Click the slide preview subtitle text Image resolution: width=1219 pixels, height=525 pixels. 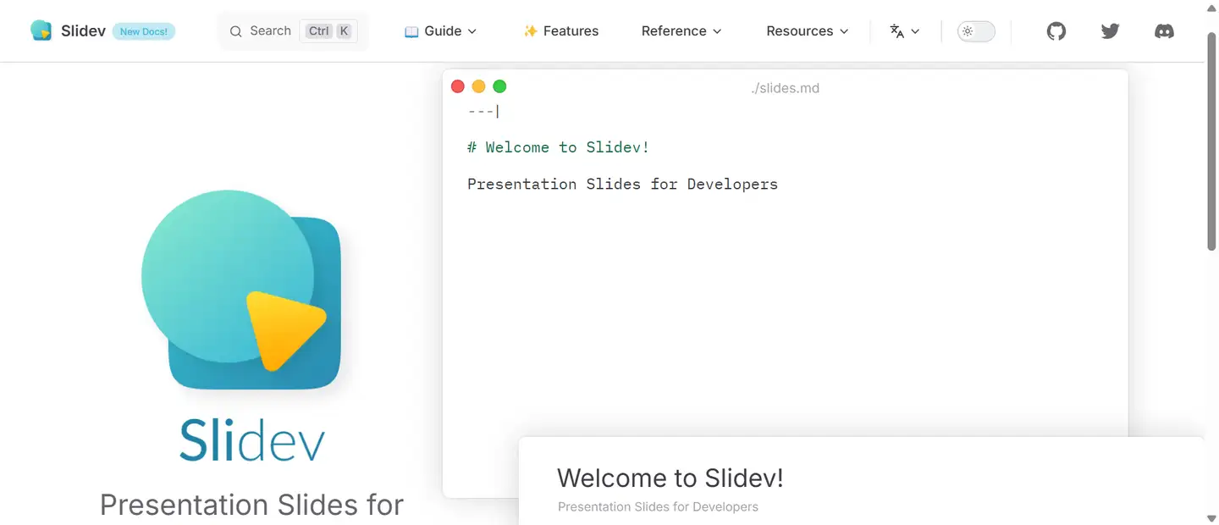(658, 507)
